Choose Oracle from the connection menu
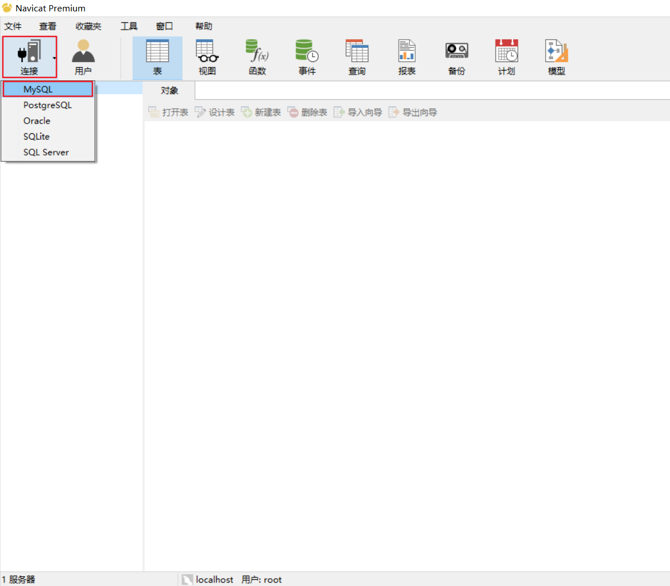 point(48,121)
